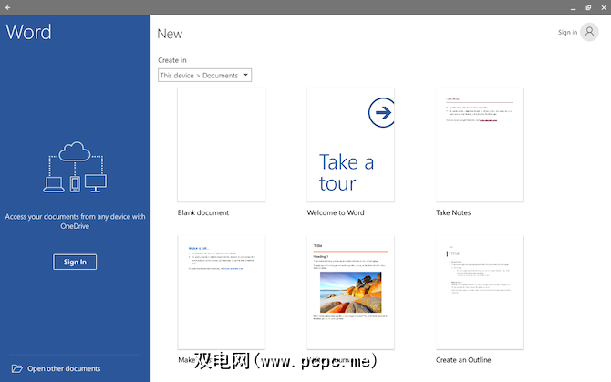The width and height of the screenshot is (611, 382).
Task: Click the Take Notes label
Action: click(453, 212)
